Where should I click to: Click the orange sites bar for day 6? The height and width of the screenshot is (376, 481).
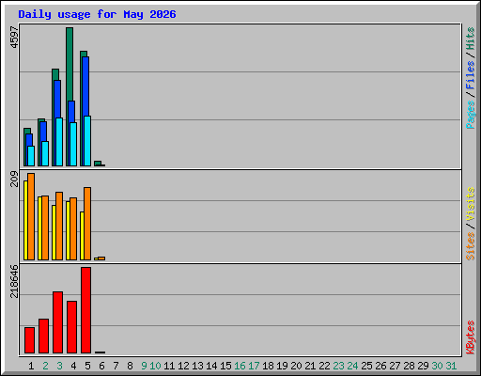(x=101, y=258)
